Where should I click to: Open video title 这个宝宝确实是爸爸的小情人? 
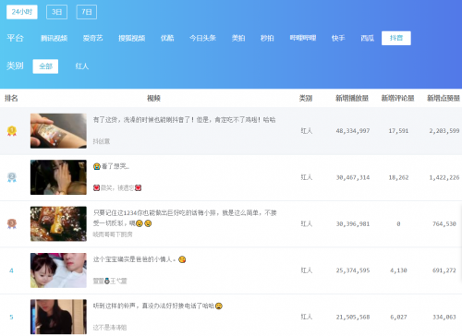tap(140, 259)
